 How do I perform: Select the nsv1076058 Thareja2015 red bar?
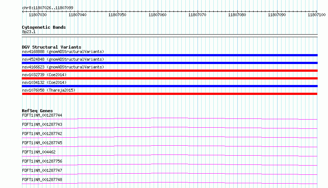coord(170,94)
